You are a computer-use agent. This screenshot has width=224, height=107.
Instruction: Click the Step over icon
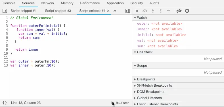point(145,11)
